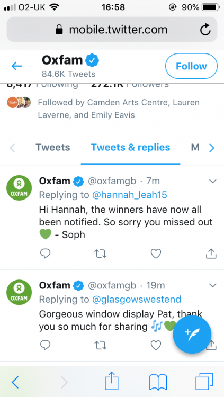Go back using the blue arrow beside Oxfam
This screenshot has height=397, width=224.
[17, 66]
